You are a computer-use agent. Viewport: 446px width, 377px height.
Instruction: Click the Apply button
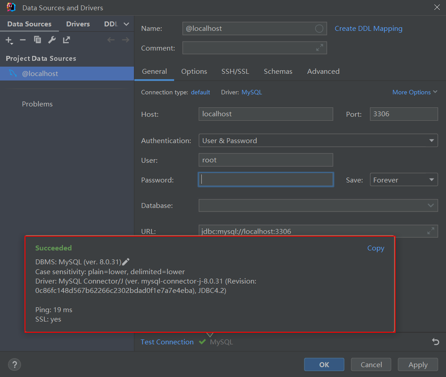pos(418,364)
